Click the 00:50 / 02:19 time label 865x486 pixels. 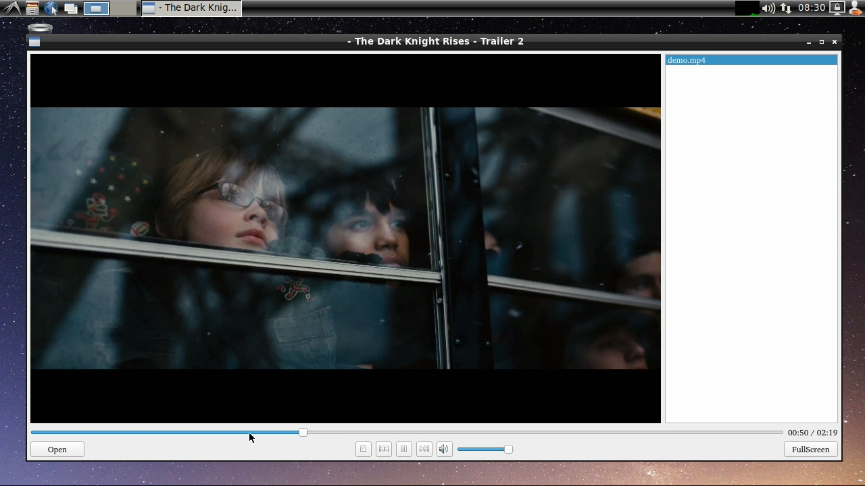click(x=812, y=433)
